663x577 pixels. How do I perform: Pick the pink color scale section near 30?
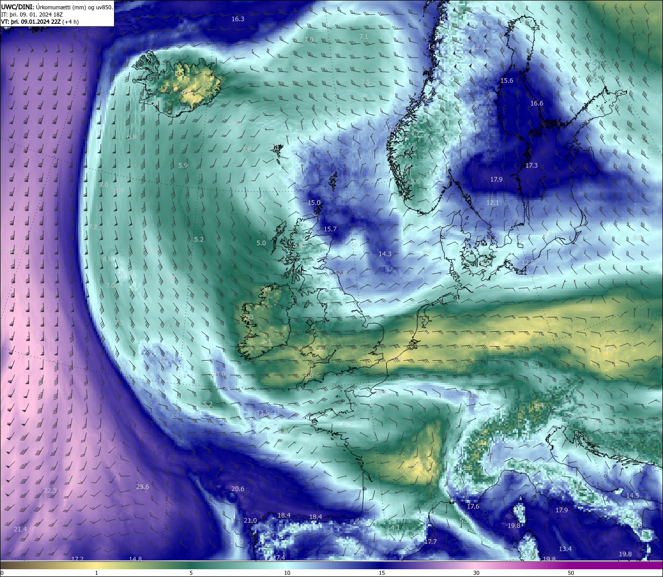pos(476,565)
